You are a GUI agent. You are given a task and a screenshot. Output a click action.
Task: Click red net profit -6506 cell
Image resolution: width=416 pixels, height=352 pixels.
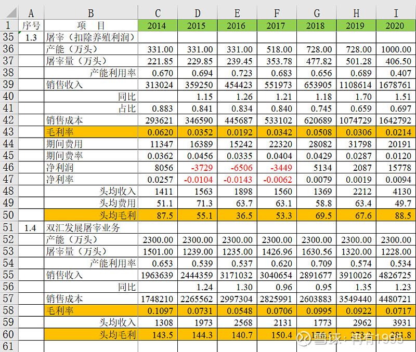237,167
